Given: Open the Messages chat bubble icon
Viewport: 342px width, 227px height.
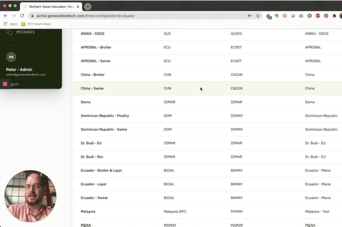Looking at the screenshot, I should (x=9, y=32).
